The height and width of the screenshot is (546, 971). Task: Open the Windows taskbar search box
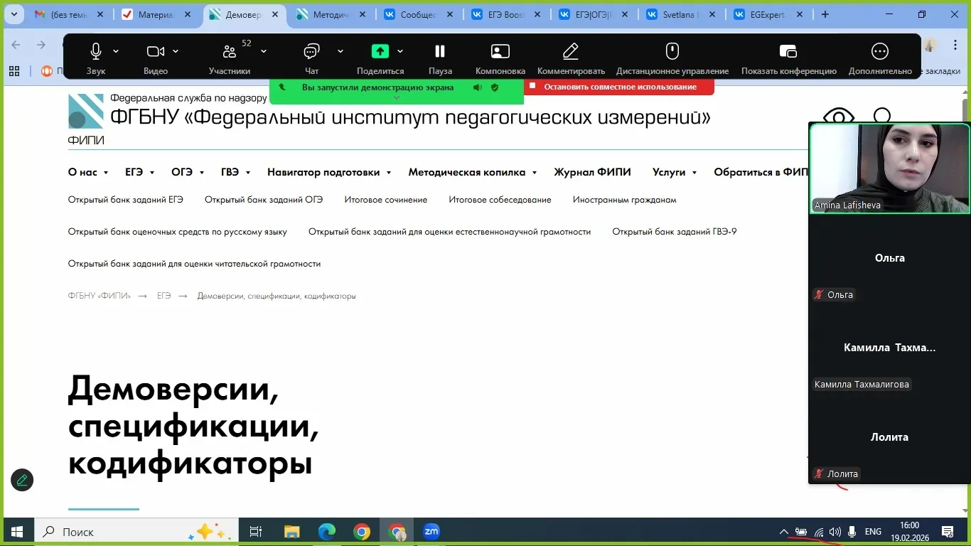114,532
